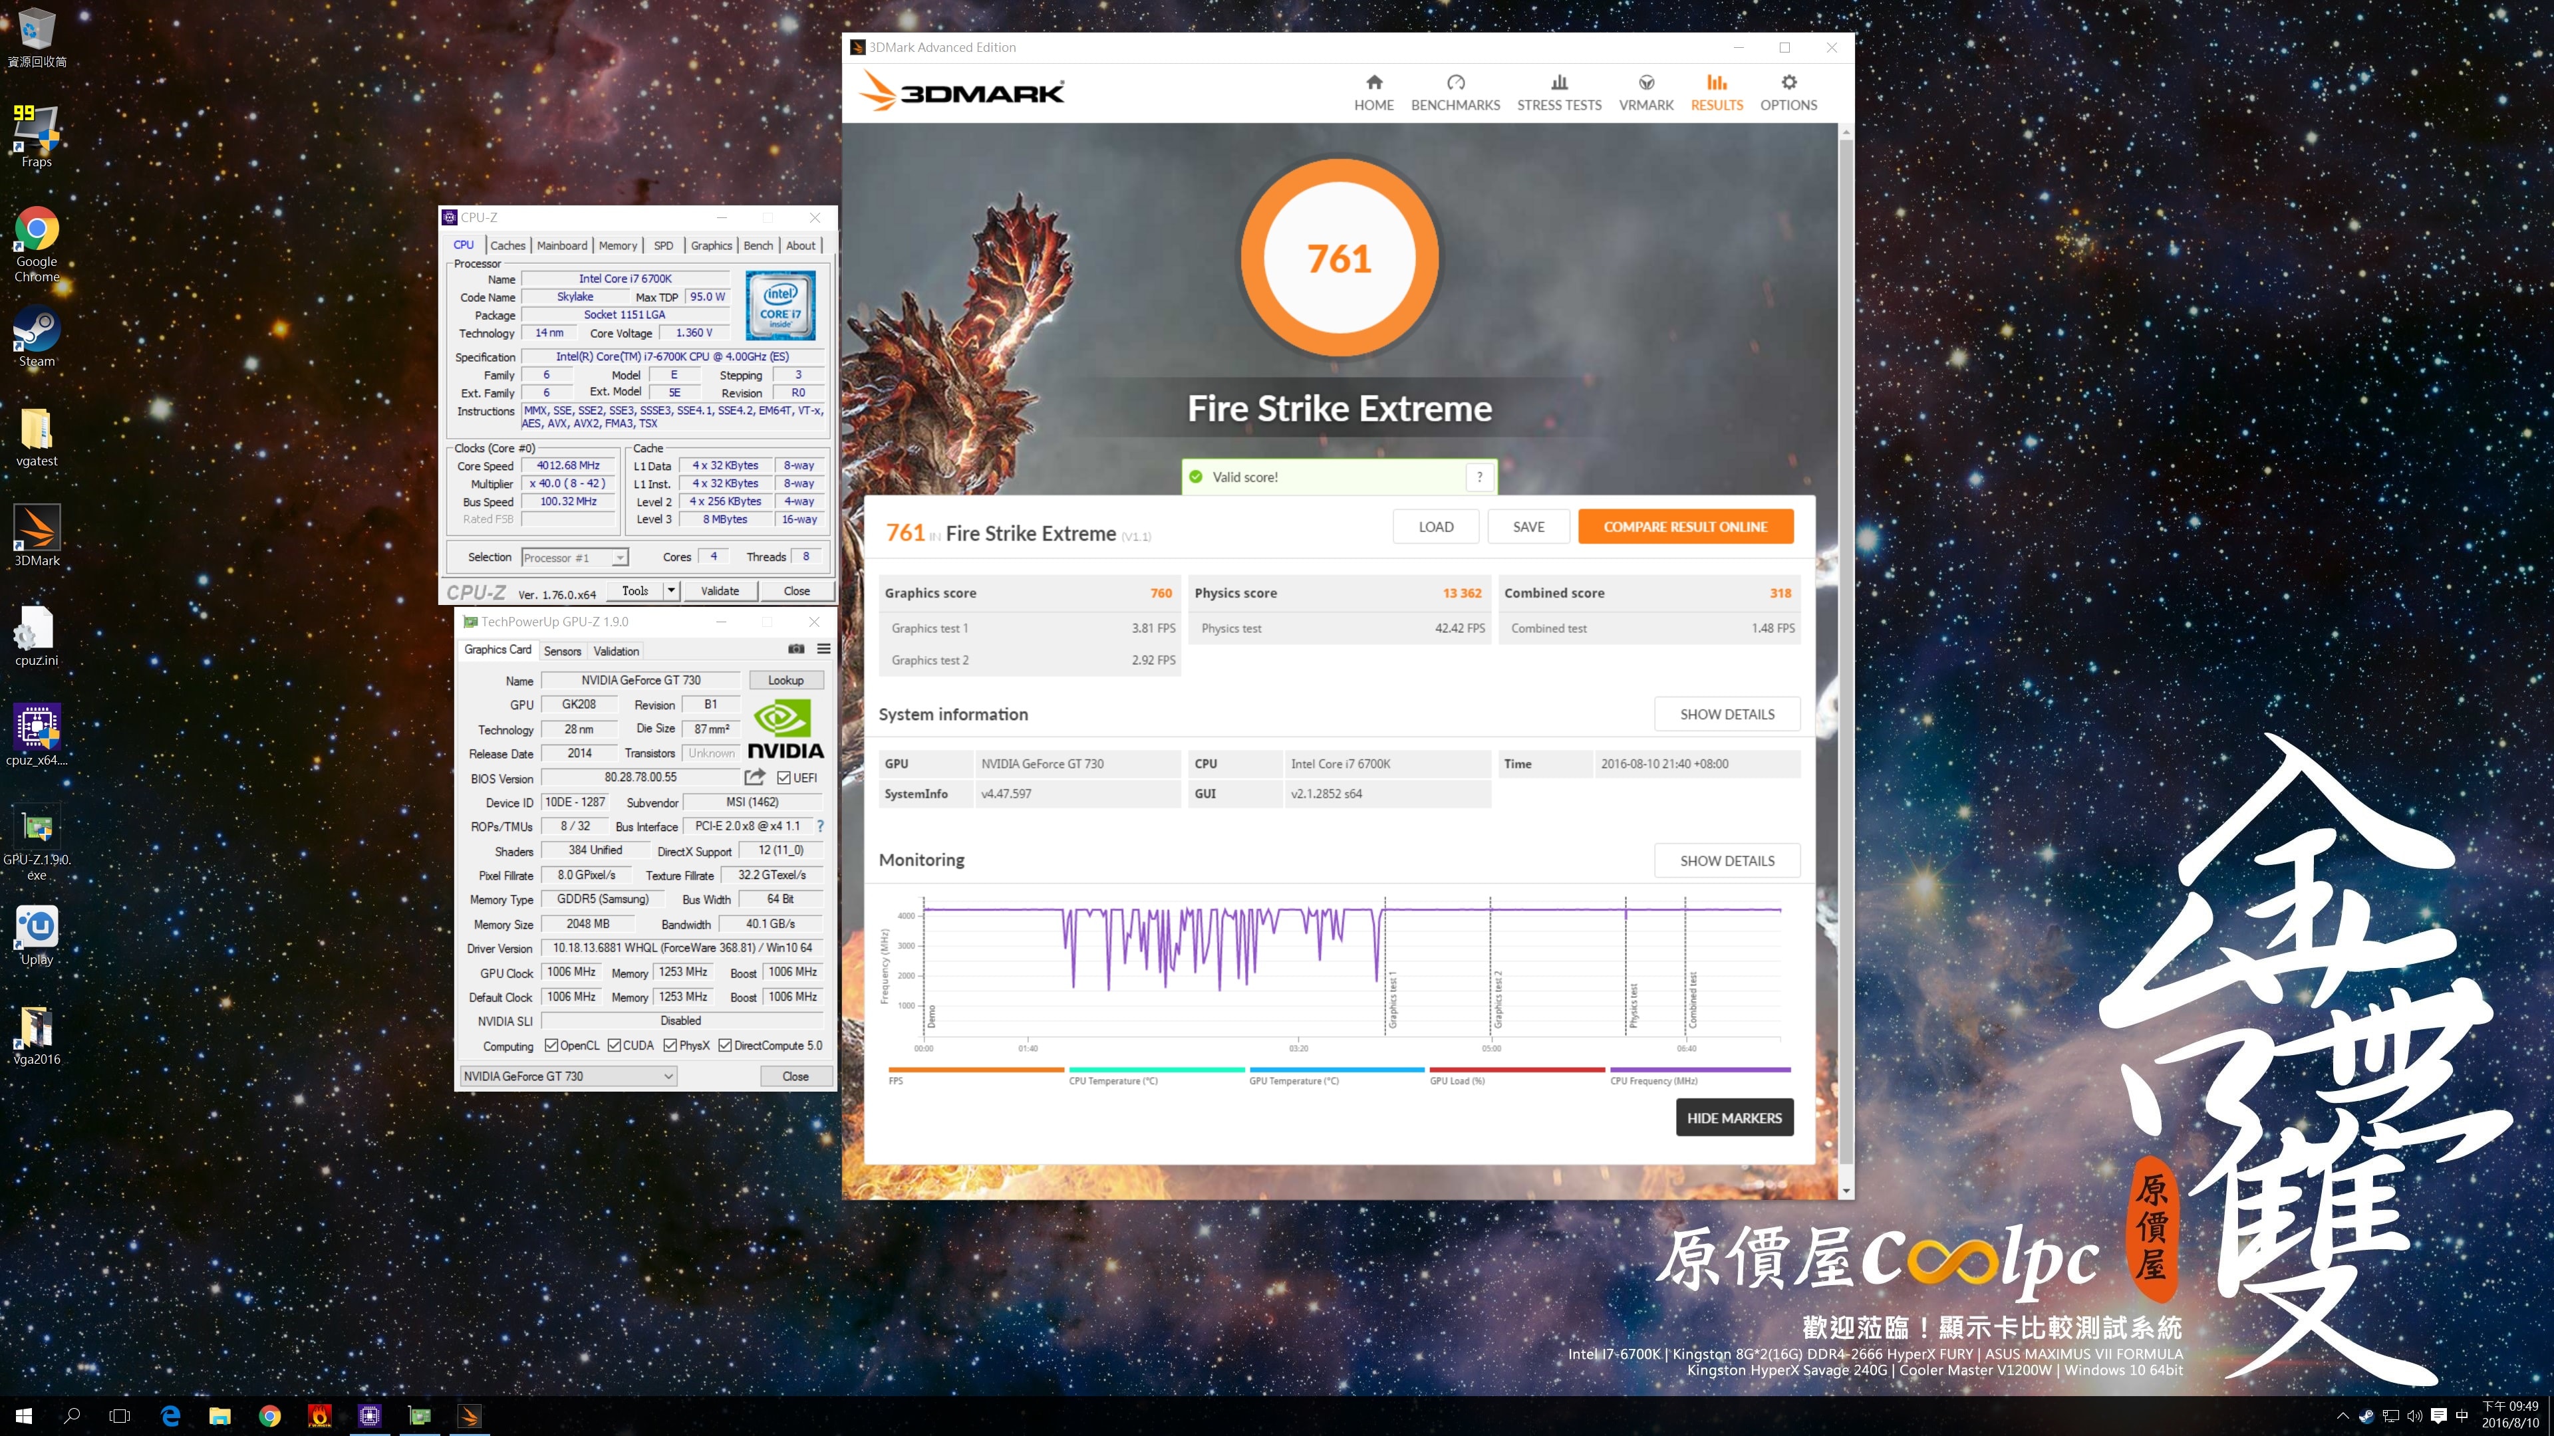Open Microsoft Edge from the taskbar
2554x1436 pixels.
(x=170, y=1415)
